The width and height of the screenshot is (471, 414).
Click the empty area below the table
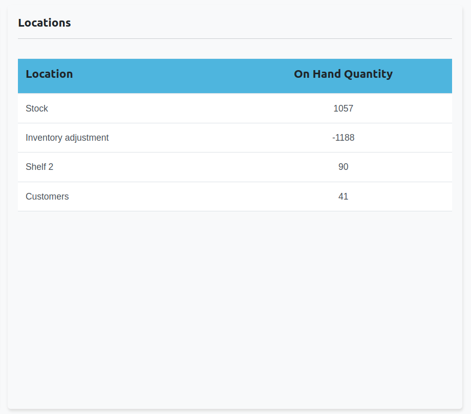coord(235,307)
